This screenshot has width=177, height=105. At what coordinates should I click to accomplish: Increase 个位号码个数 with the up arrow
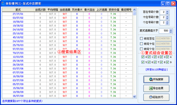point(167,22)
